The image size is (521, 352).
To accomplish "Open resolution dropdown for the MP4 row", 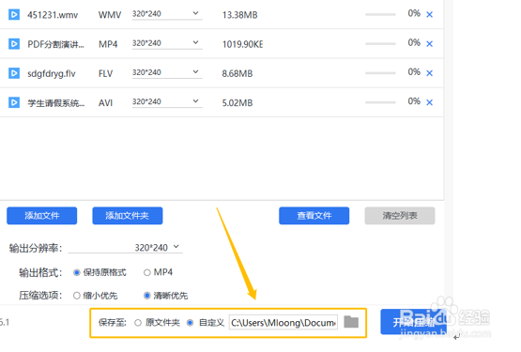I will pos(167,43).
